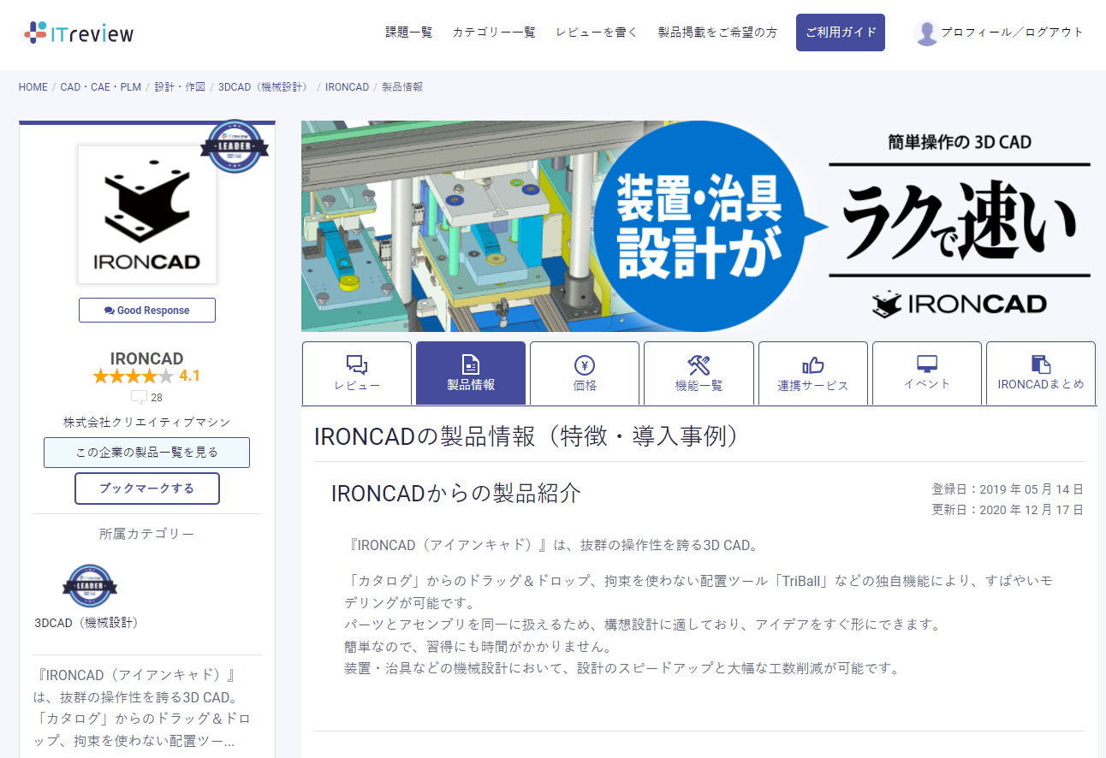Viewport: 1106px width, 758px height.
Task: Click the Good Response button
Action: click(x=147, y=311)
